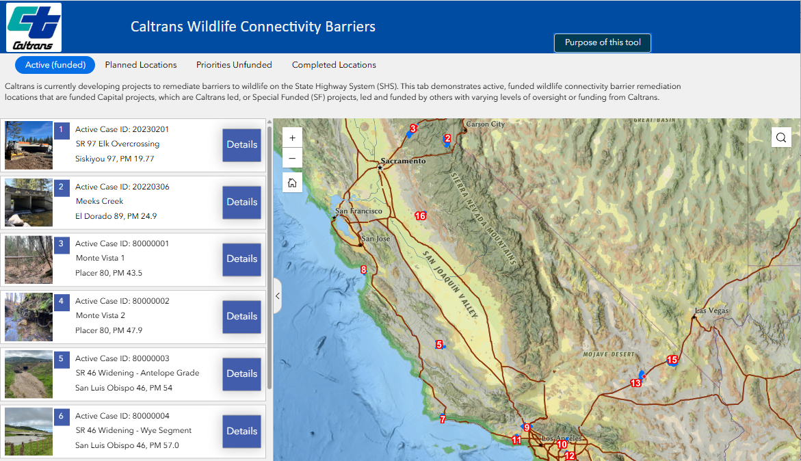Click Caltrans Wildlife Connectivity Barriers title

coord(253,27)
